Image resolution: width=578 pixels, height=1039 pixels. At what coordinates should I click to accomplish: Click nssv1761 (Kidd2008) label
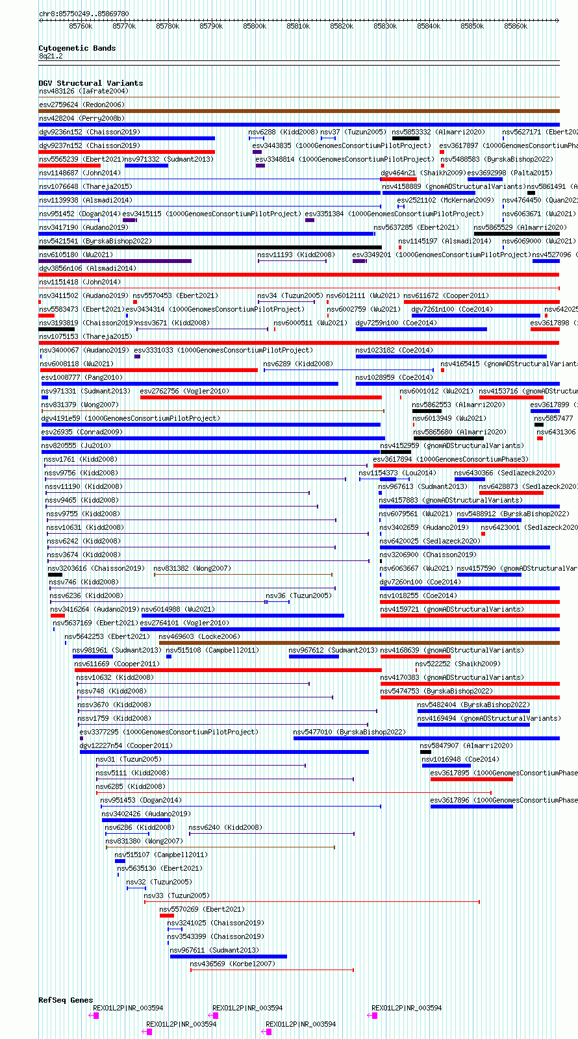coord(81,460)
